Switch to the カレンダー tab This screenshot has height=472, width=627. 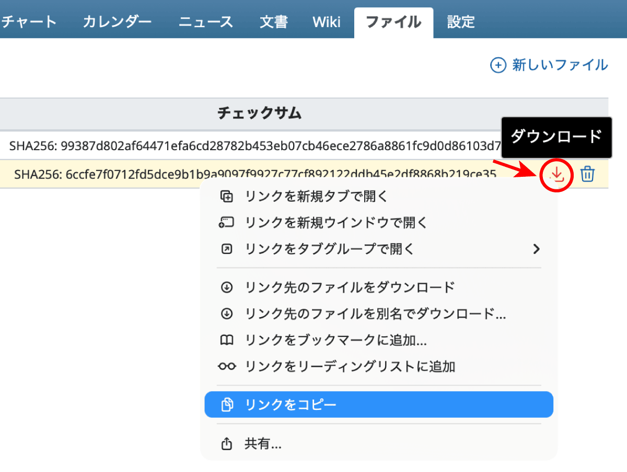(117, 22)
